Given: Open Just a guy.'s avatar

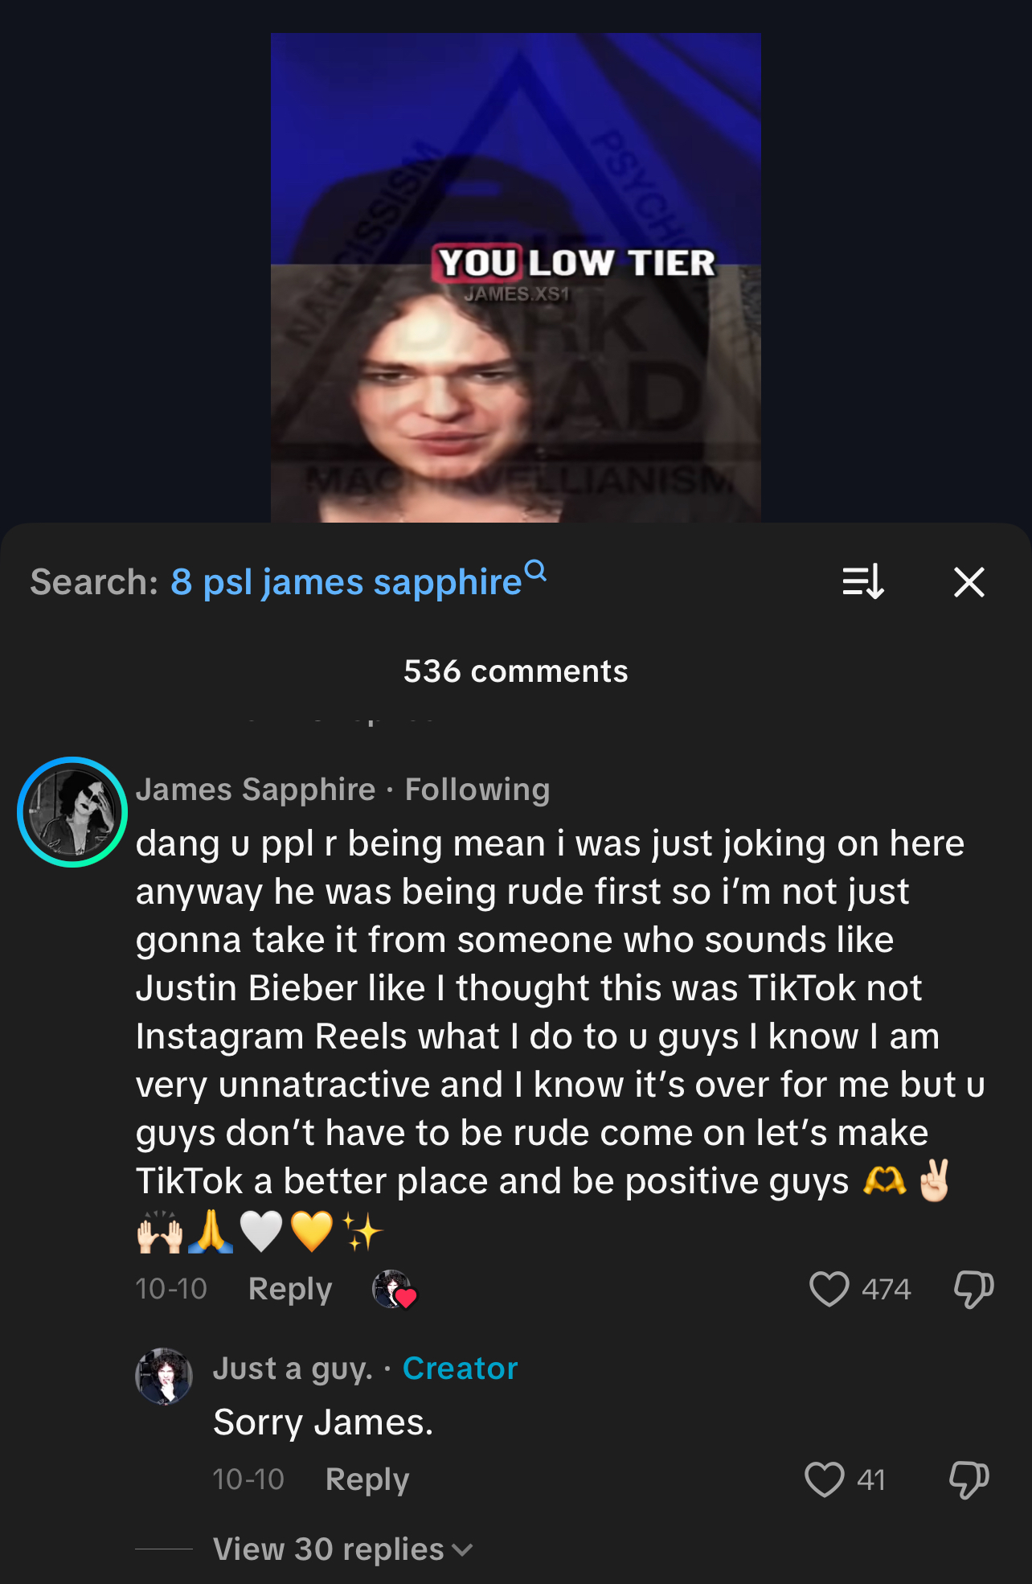Looking at the screenshot, I should pos(164,1377).
